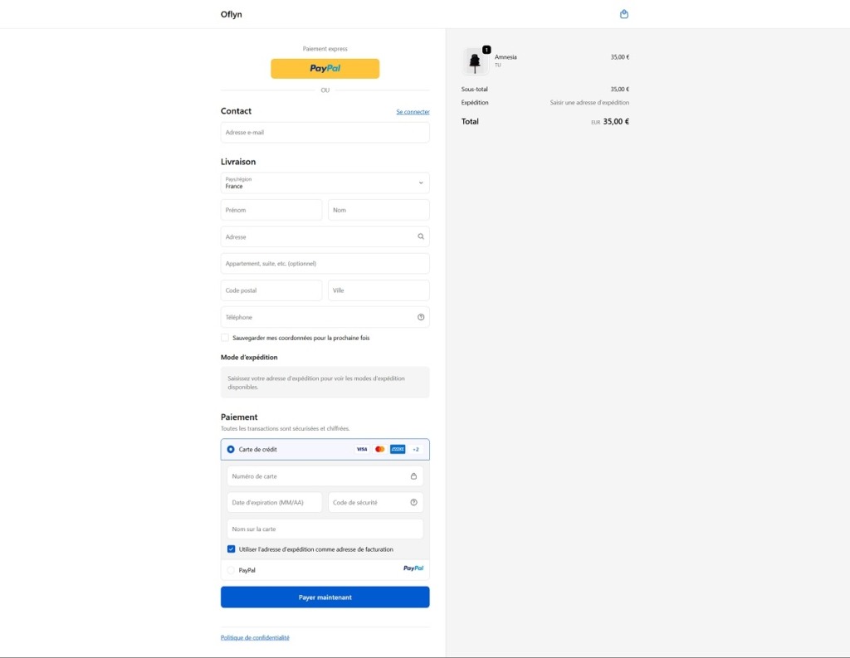Open the Se connecter link
The width and height of the screenshot is (850, 658).
pyautogui.click(x=413, y=112)
